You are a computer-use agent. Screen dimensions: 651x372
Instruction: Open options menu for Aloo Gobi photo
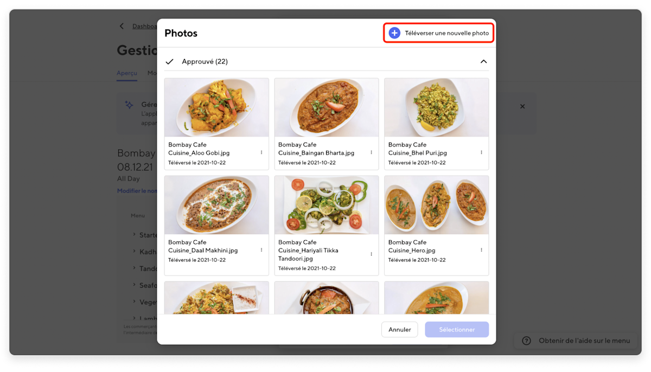coord(261,152)
